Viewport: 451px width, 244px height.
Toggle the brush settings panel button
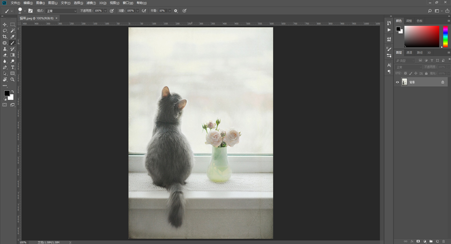point(31,11)
